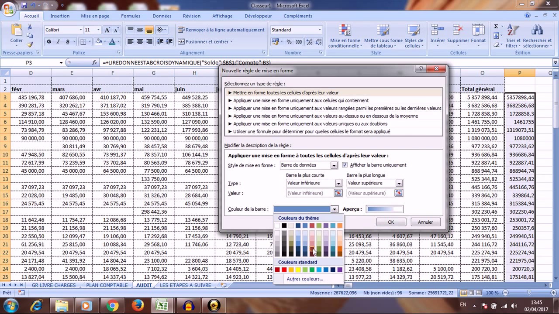Click the font color A icon
This screenshot has height=314, width=559.
pos(112,42)
